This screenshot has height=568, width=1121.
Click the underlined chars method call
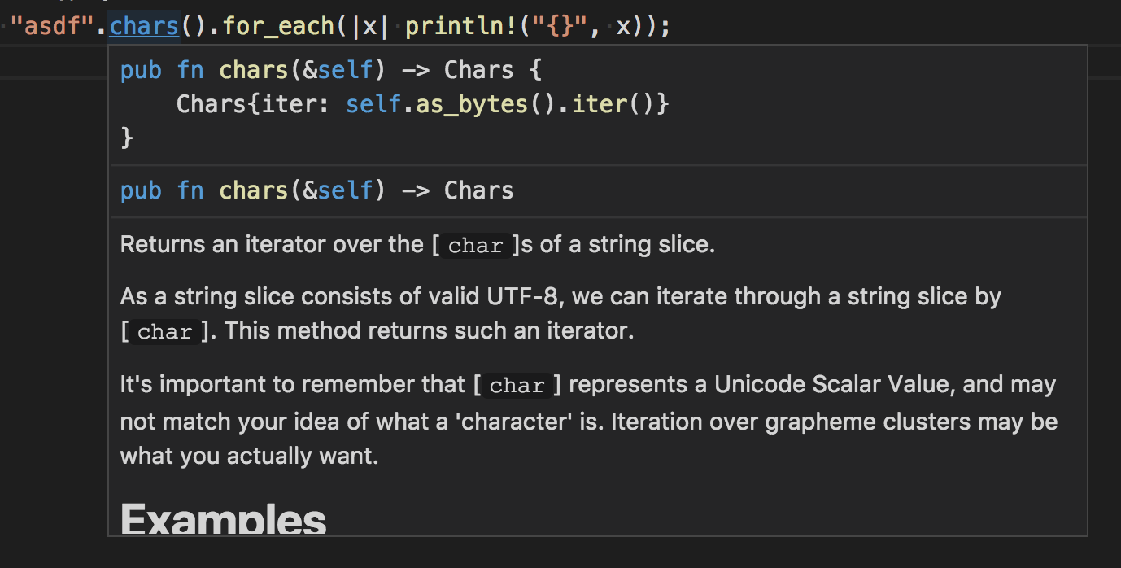click(143, 25)
